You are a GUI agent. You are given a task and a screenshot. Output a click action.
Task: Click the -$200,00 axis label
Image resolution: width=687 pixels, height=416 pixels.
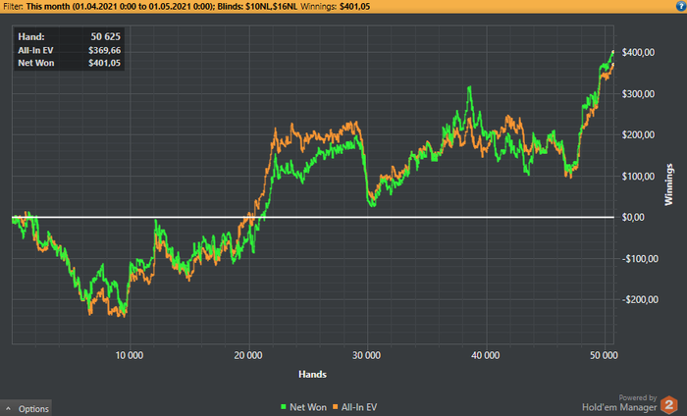(x=640, y=299)
